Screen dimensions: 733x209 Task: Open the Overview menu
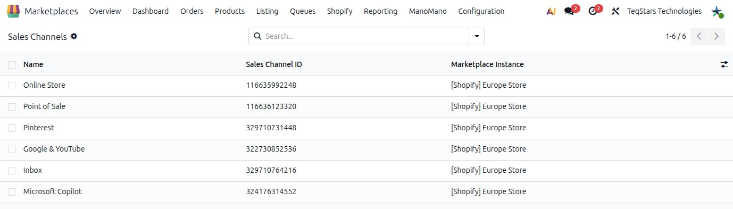click(105, 11)
